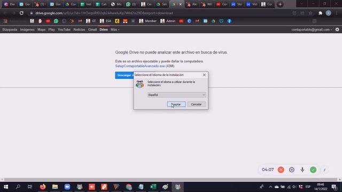
Task: Switch to the Sto browser tab
Action: 237,4
